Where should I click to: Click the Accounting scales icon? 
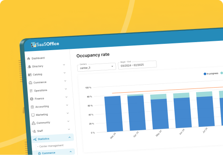point(32,107)
